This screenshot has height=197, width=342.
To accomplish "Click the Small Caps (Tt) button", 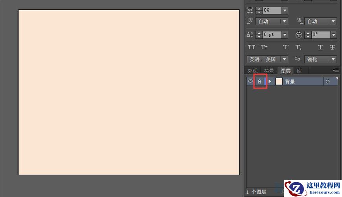I will [x=264, y=47].
